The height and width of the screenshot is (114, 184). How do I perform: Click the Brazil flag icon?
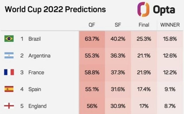point(9,39)
